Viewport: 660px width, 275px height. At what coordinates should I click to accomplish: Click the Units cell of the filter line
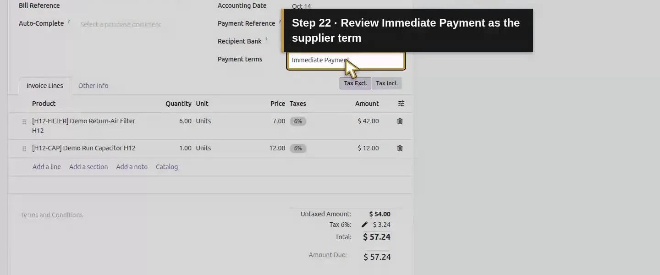[x=203, y=121]
